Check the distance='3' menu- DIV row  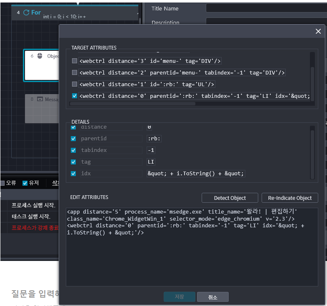(75, 61)
